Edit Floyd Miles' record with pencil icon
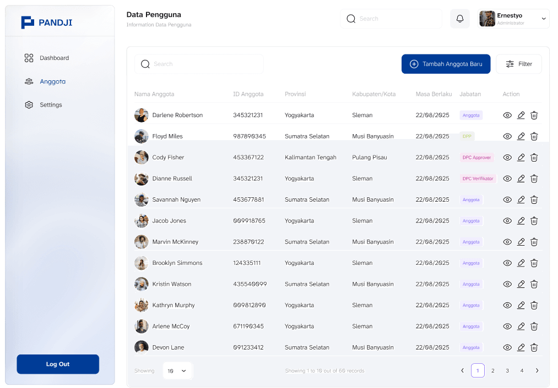The image size is (558, 388). click(x=521, y=136)
